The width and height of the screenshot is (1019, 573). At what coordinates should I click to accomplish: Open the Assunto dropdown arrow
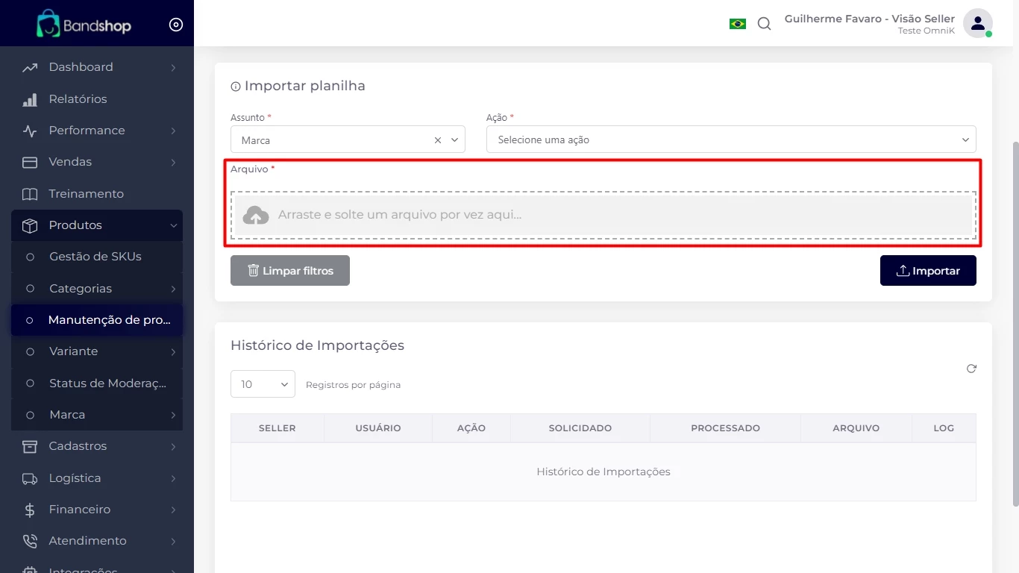(454, 140)
